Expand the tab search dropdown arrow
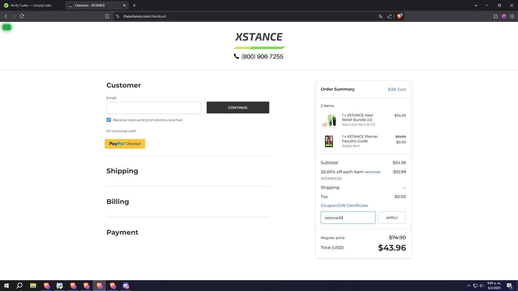Image resolution: width=518 pixels, height=291 pixels. 476,6
